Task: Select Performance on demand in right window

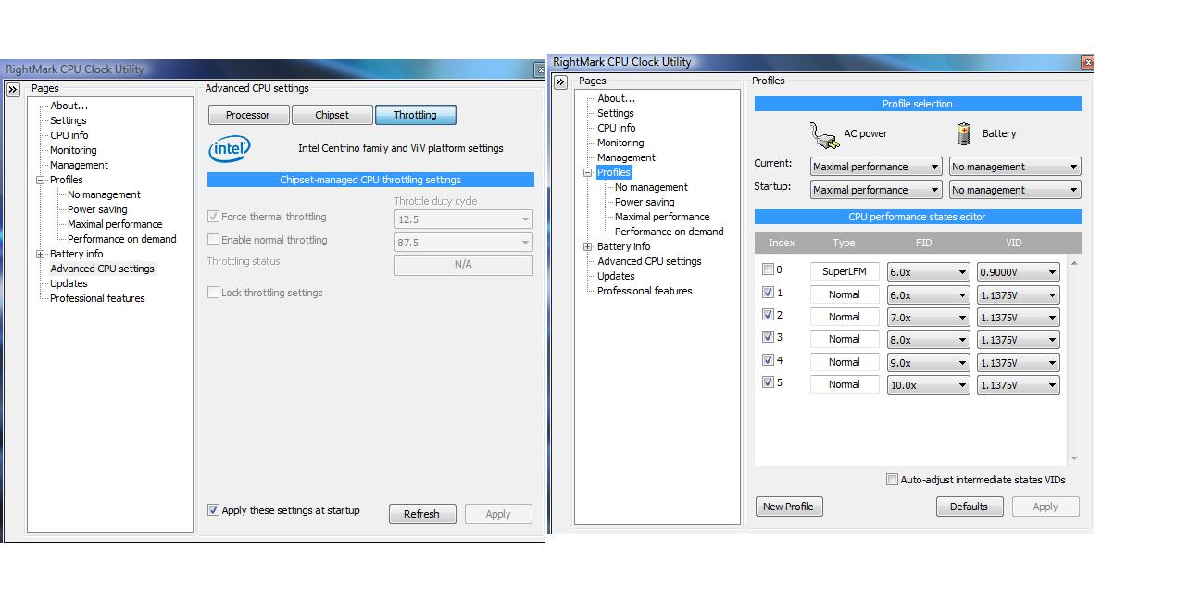Action: [x=670, y=232]
